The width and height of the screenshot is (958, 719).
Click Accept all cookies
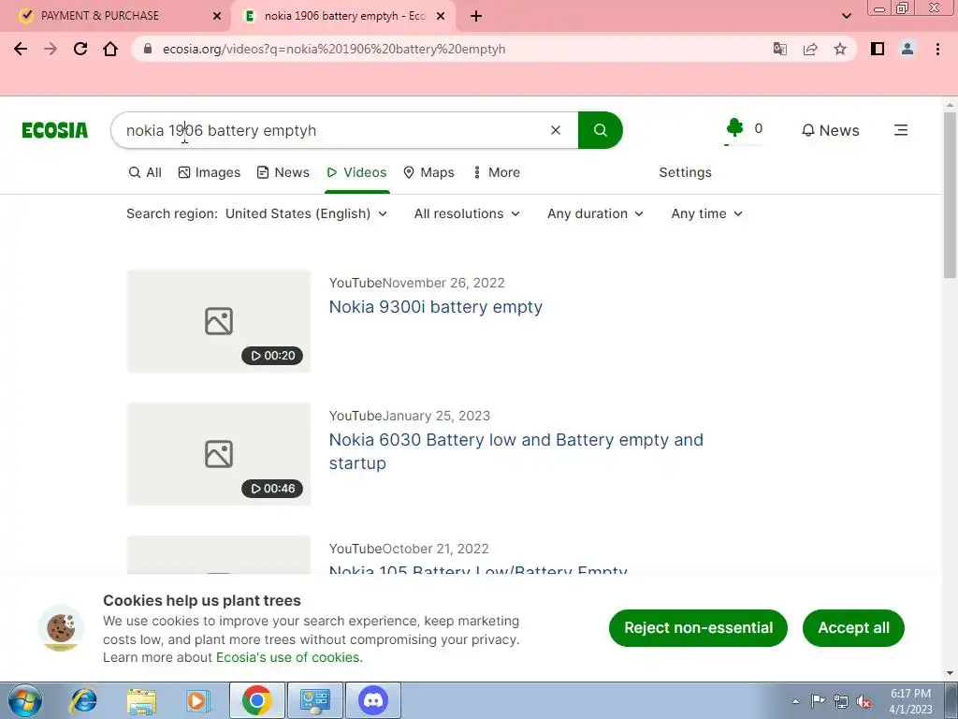pos(853,628)
